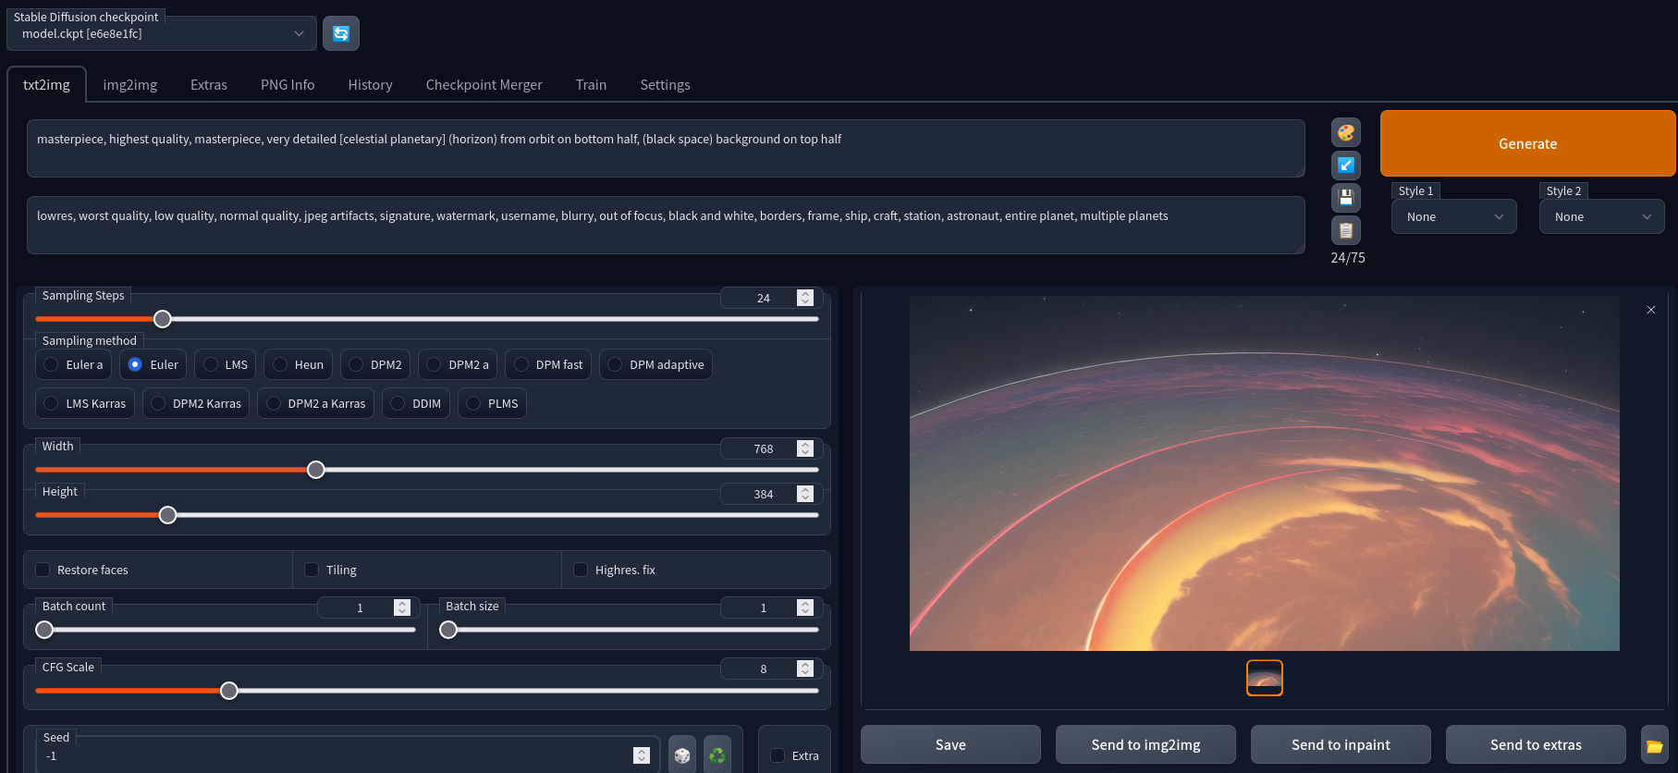The width and height of the screenshot is (1678, 773).
Task: Select DPM2 a sampling method
Action: pyautogui.click(x=458, y=364)
